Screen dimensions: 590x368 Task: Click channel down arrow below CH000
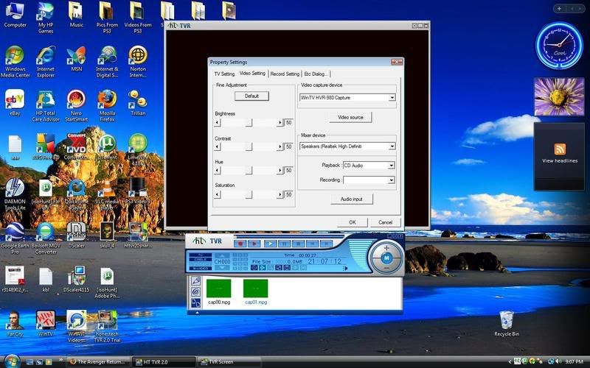click(222, 268)
